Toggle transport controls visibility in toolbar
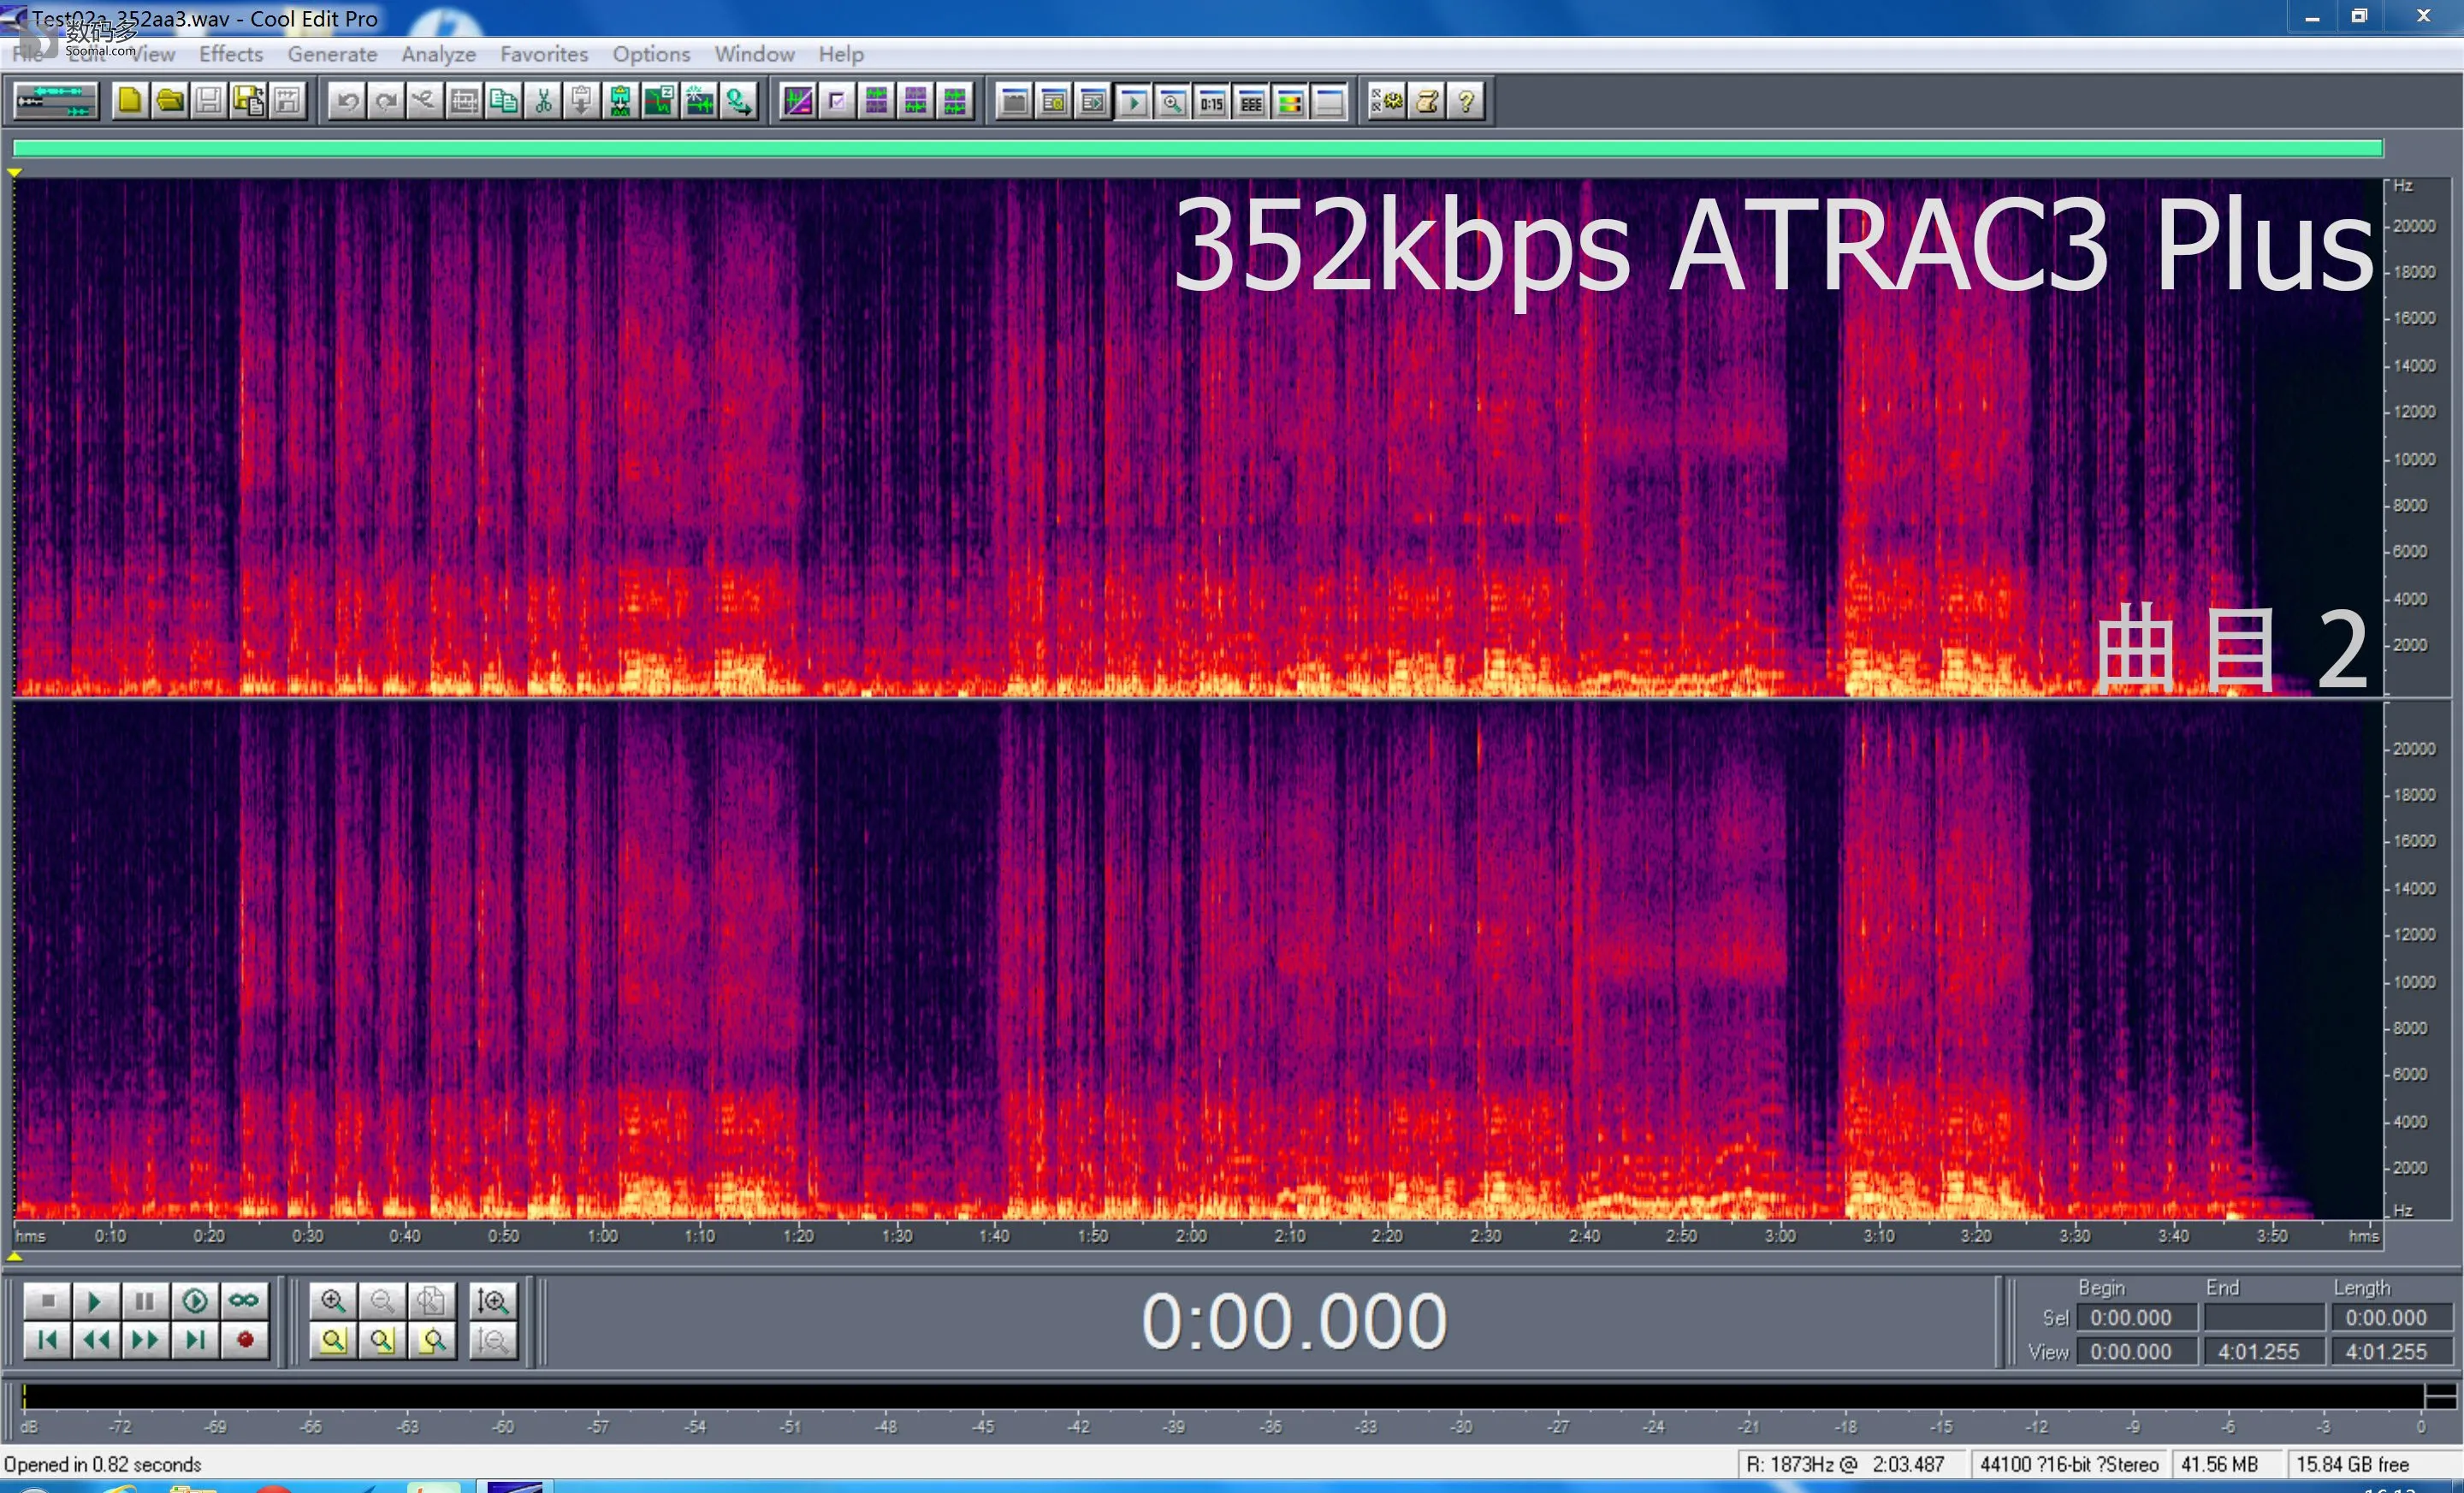 pyautogui.click(x=1133, y=101)
